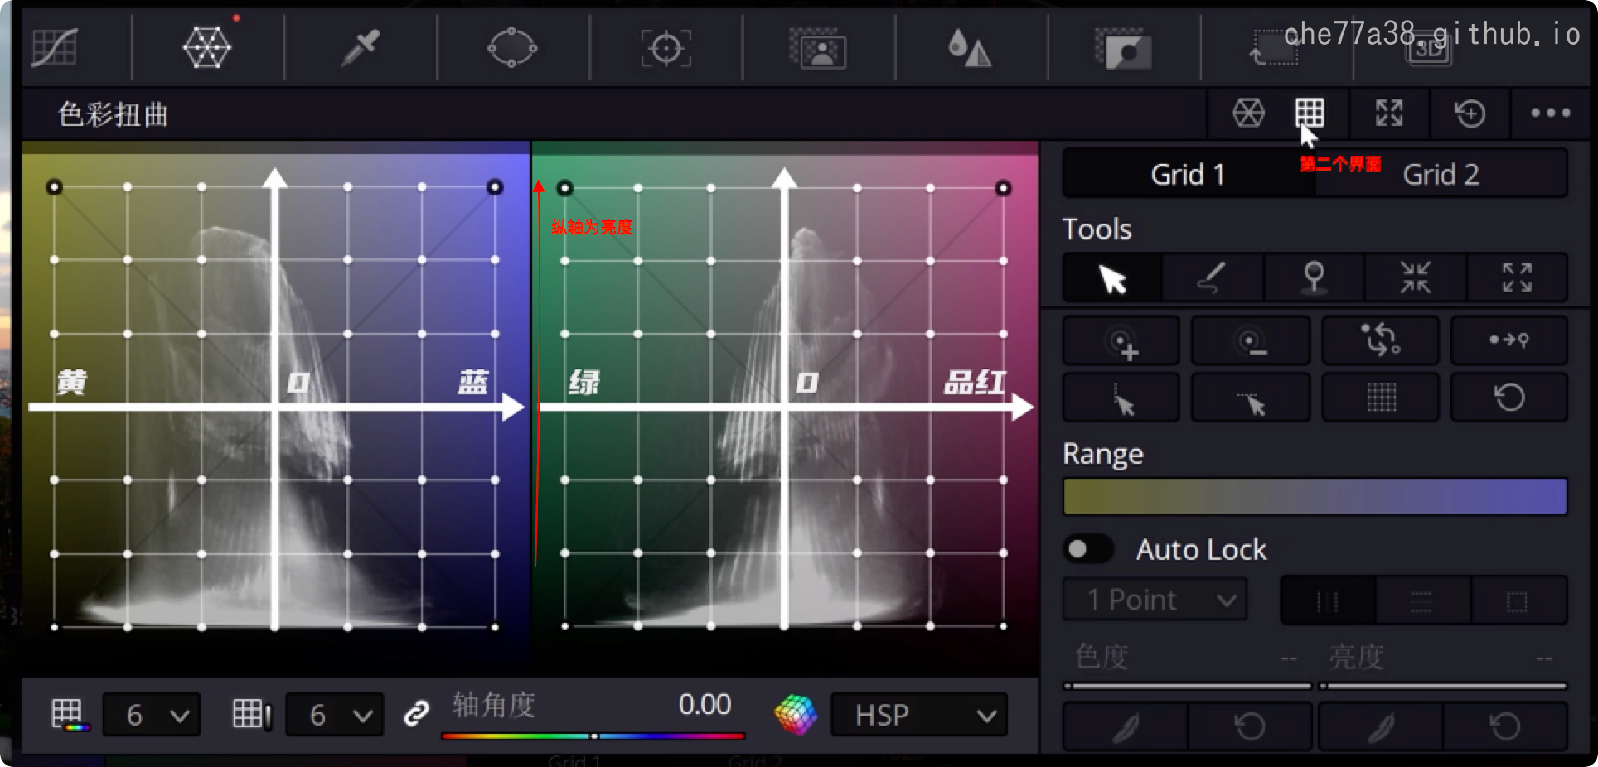Click the Range yellow-to-blue gradient bar
Screen dimensions: 1598x767
(1315, 496)
